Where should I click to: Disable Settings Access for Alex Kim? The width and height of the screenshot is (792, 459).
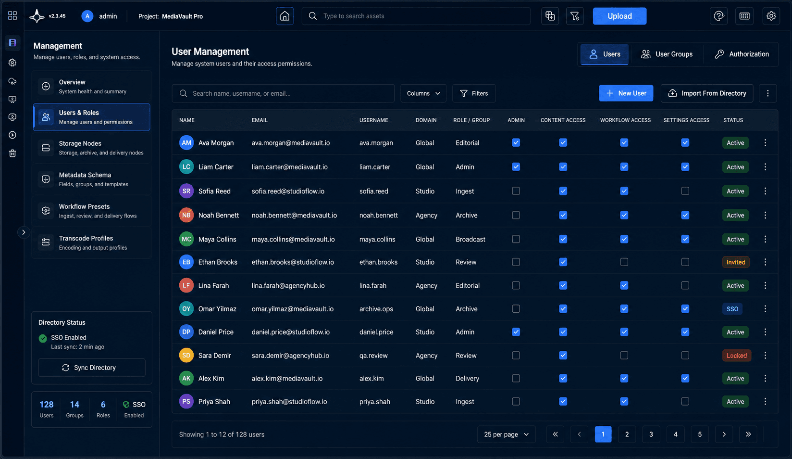(x=685, y=379)
